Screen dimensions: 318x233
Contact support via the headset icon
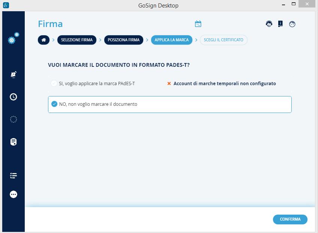click(x=269, y=24)
